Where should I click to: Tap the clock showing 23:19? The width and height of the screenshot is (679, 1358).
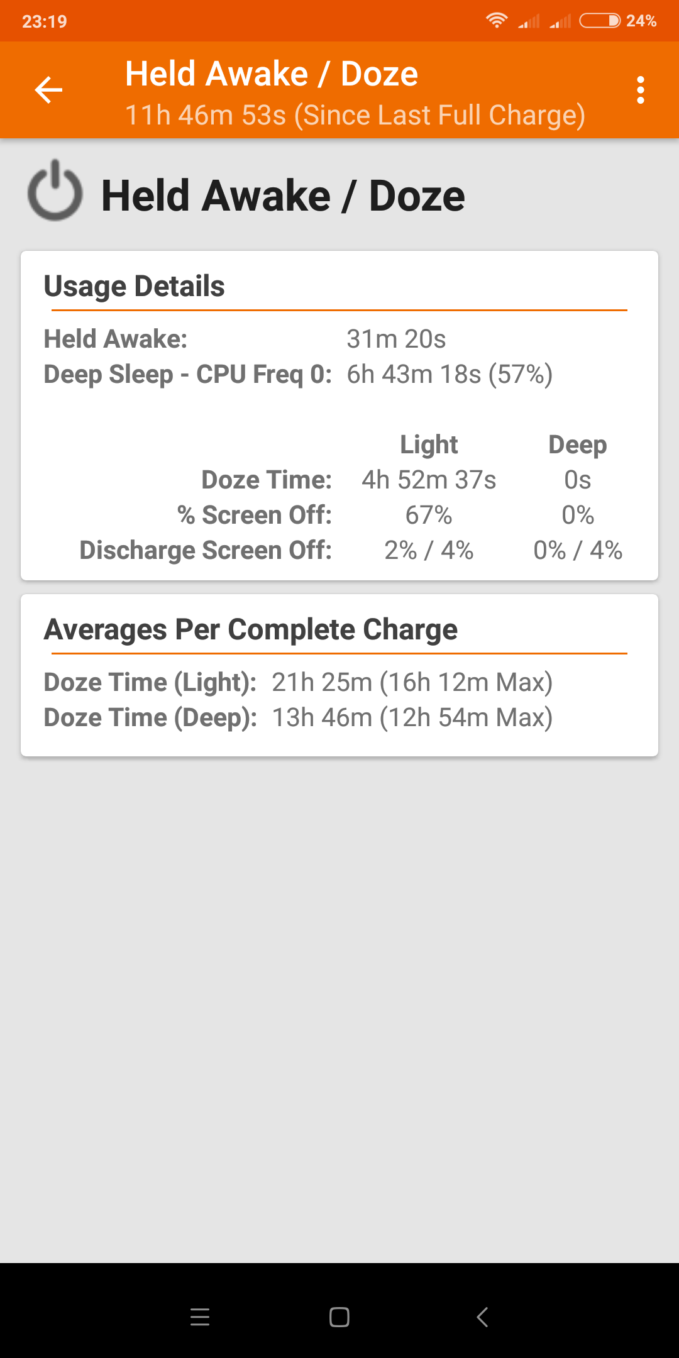[x=45, y=21]
